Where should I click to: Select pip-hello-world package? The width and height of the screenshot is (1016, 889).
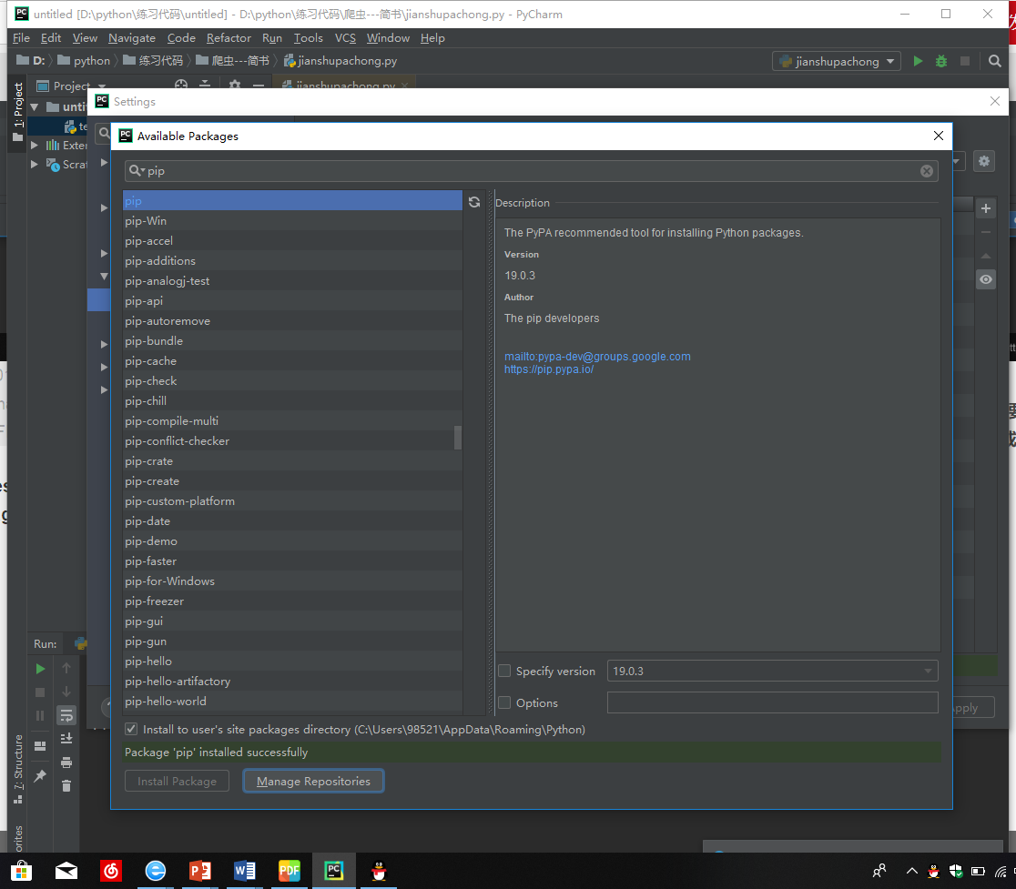click(x=292, y=702)
